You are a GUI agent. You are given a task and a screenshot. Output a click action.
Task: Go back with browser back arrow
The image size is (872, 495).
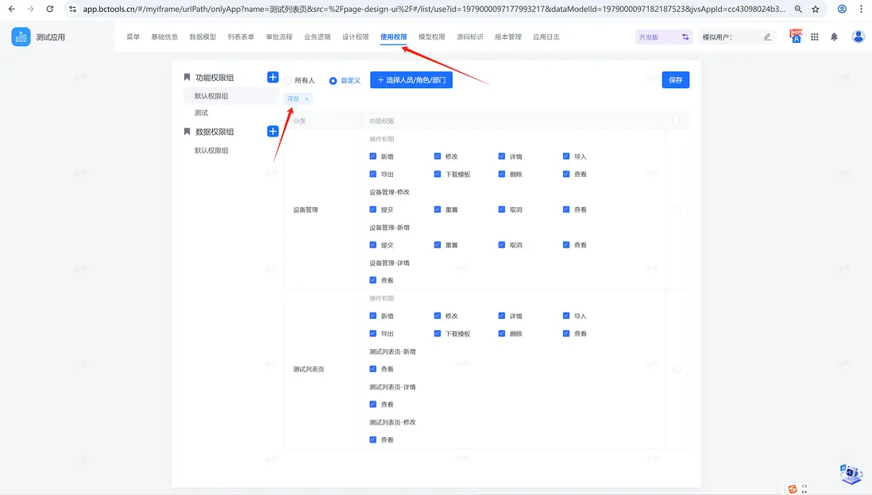pos(12,9)
